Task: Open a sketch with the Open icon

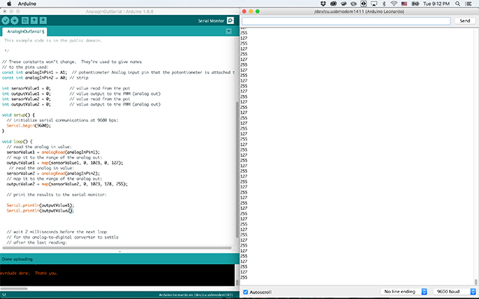Action: (34, 20)
